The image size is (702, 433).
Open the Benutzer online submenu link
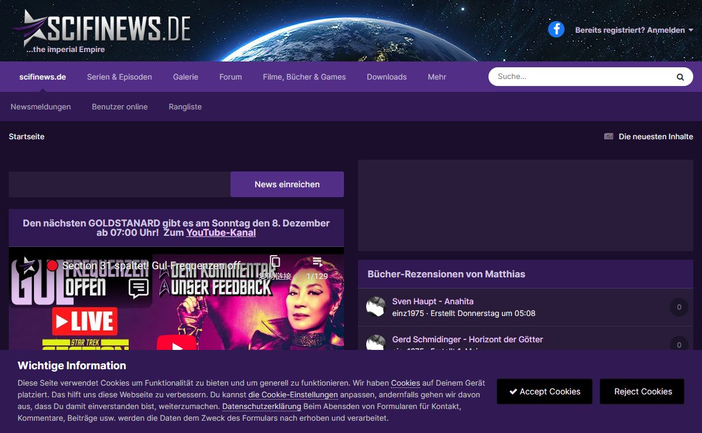pyautogui.click(x=120, y=106)
